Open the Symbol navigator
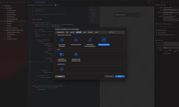This screenshot has height=107, width=179. pyautogui.click(x=7, y=2)
